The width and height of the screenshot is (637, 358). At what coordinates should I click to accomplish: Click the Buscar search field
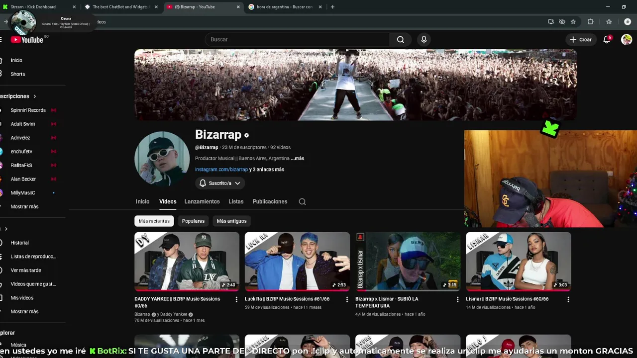point(298,39)
